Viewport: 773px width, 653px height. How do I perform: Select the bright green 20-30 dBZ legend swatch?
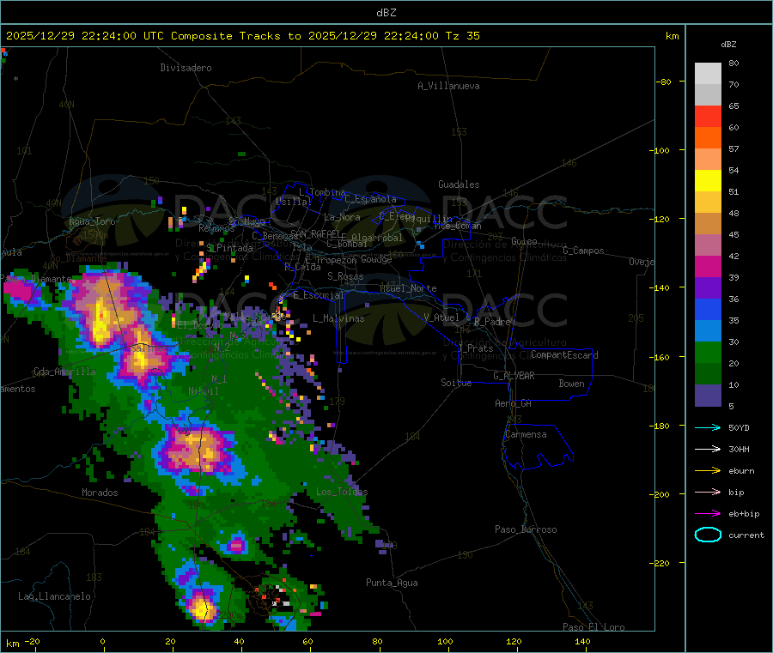click(x=708, y=352)
